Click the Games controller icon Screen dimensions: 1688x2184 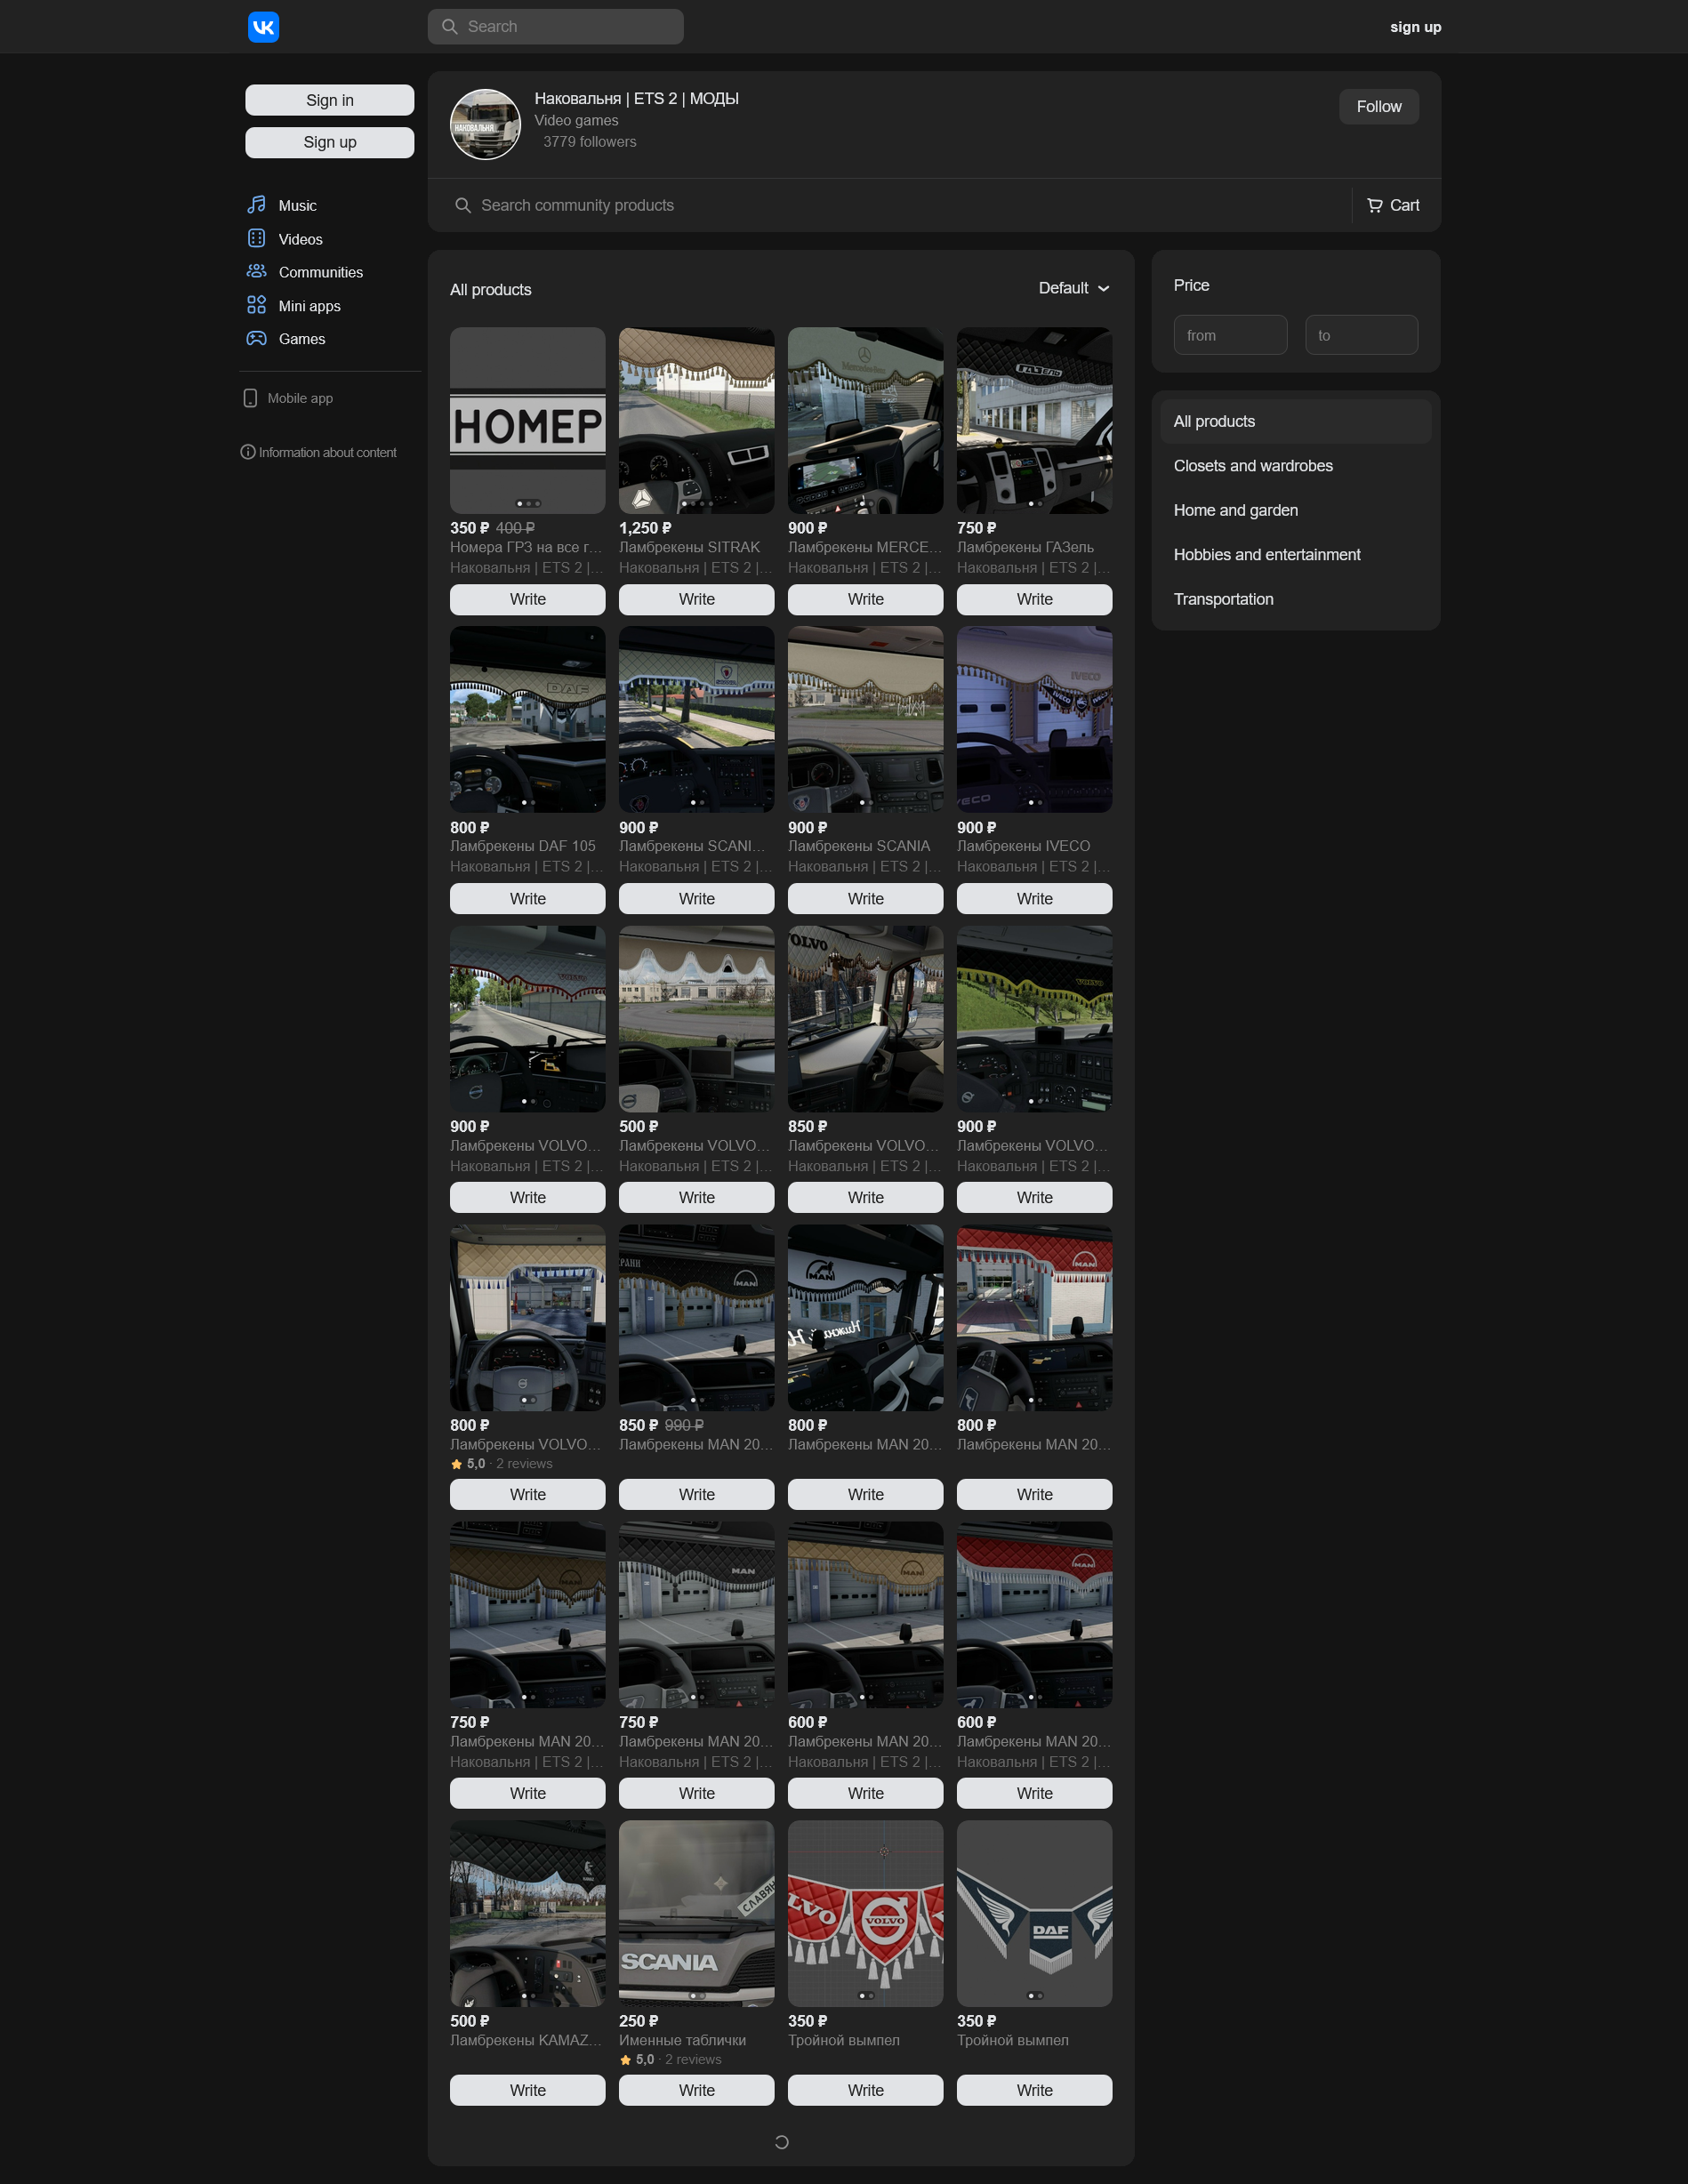pos(257,339)
